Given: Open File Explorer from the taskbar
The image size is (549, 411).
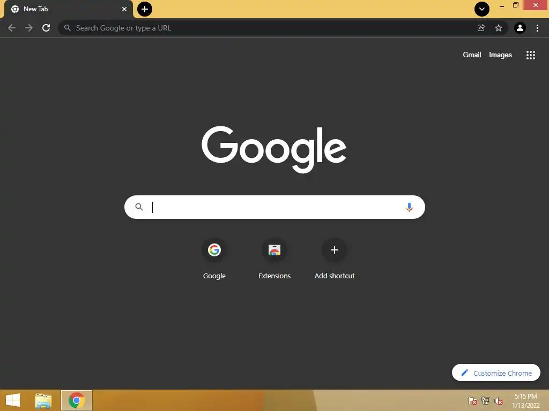Looking at the screenshot, I should pos(43,400).
